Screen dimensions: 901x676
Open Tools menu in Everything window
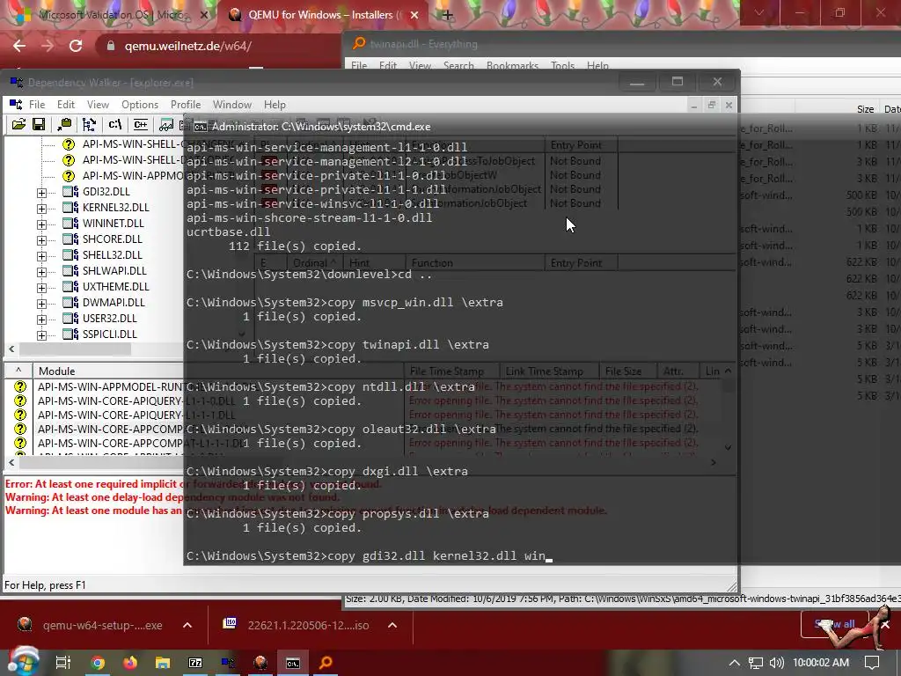(x=562, y=65)
